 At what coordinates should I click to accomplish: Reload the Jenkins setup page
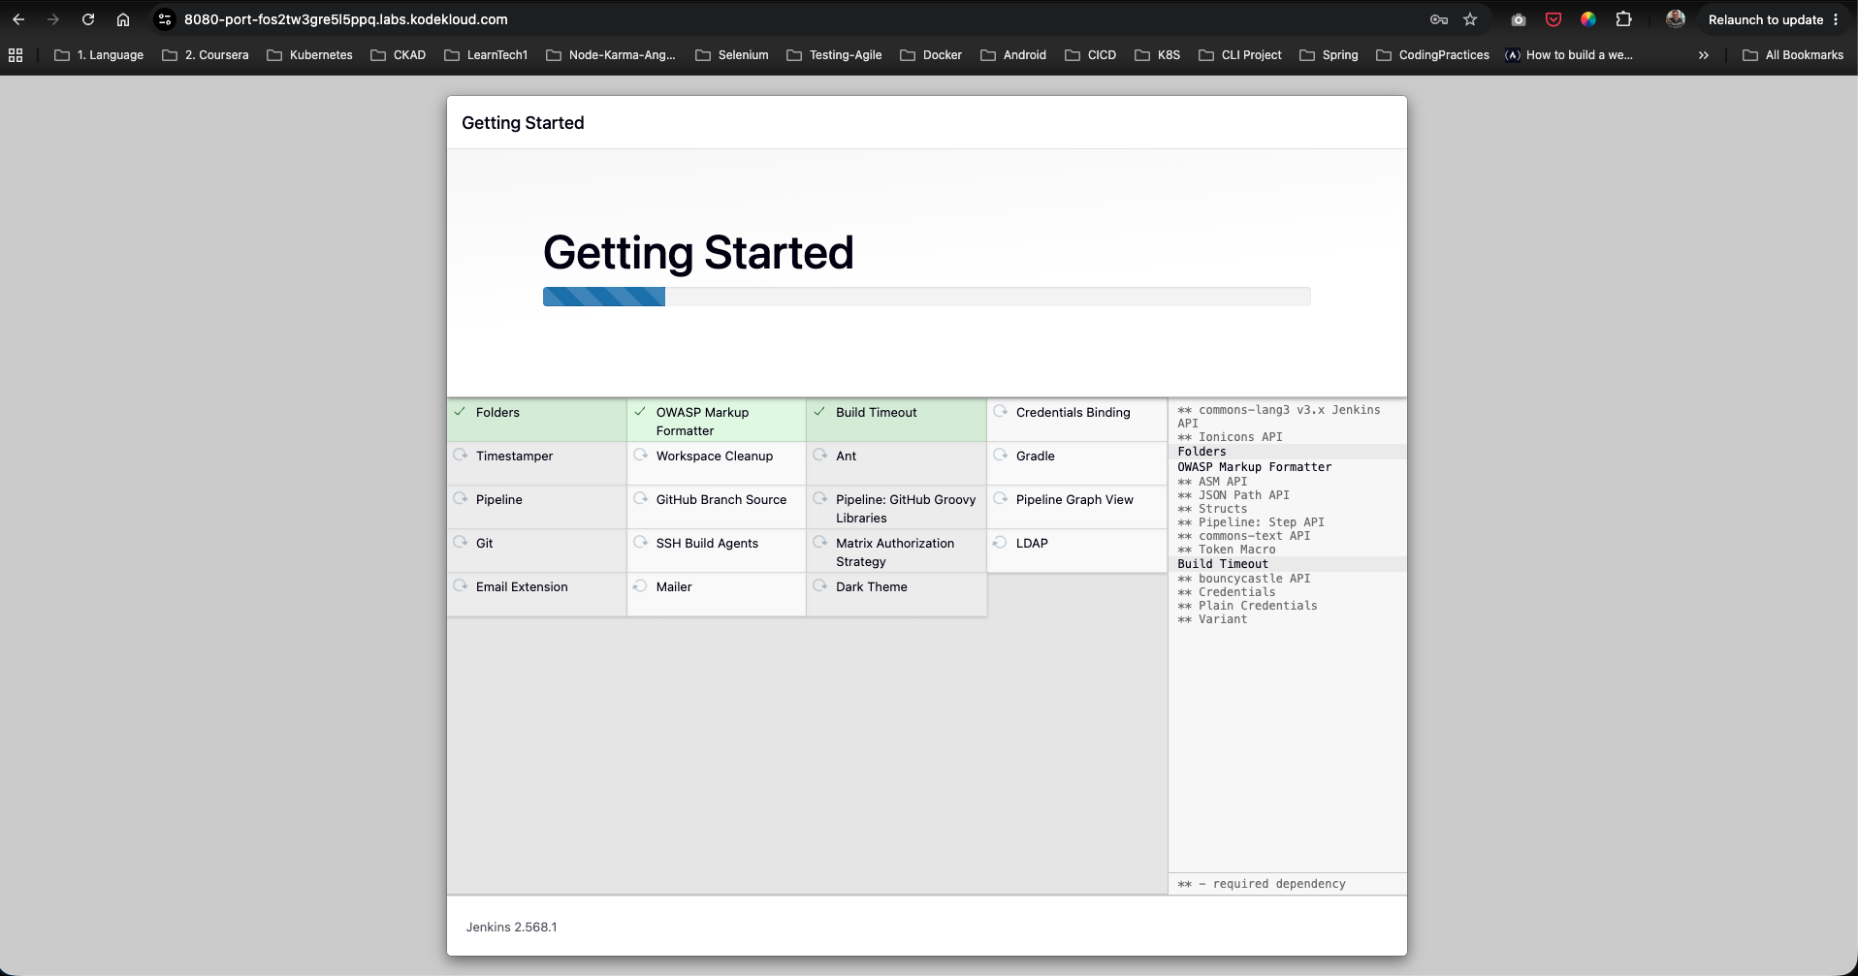point(88,19)
